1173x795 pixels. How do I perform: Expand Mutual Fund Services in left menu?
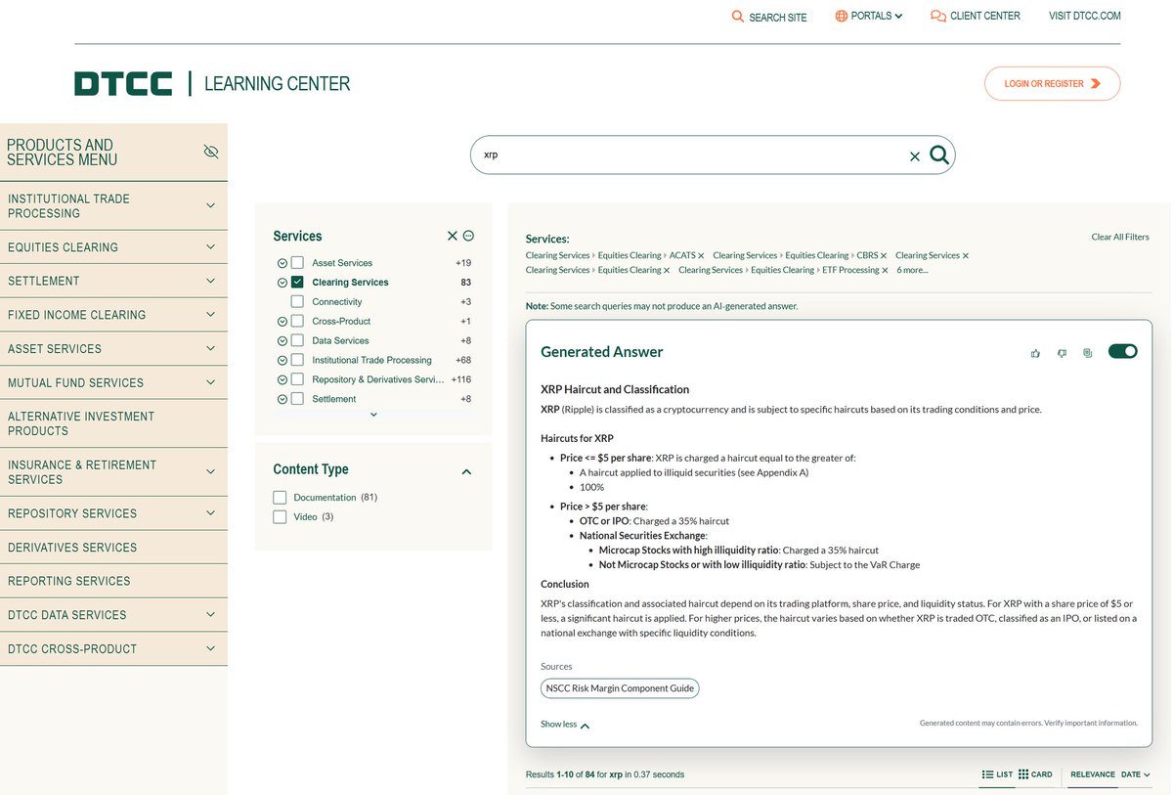[211, 382]
